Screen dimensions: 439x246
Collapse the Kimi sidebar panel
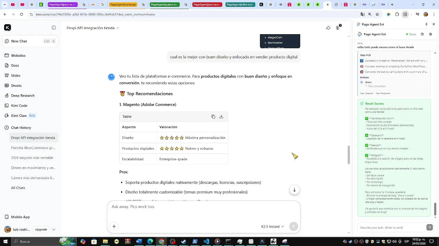[x=54, y=28]
